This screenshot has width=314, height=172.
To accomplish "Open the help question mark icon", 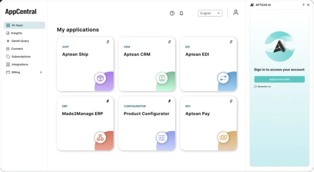I will [x=172, y=13].
